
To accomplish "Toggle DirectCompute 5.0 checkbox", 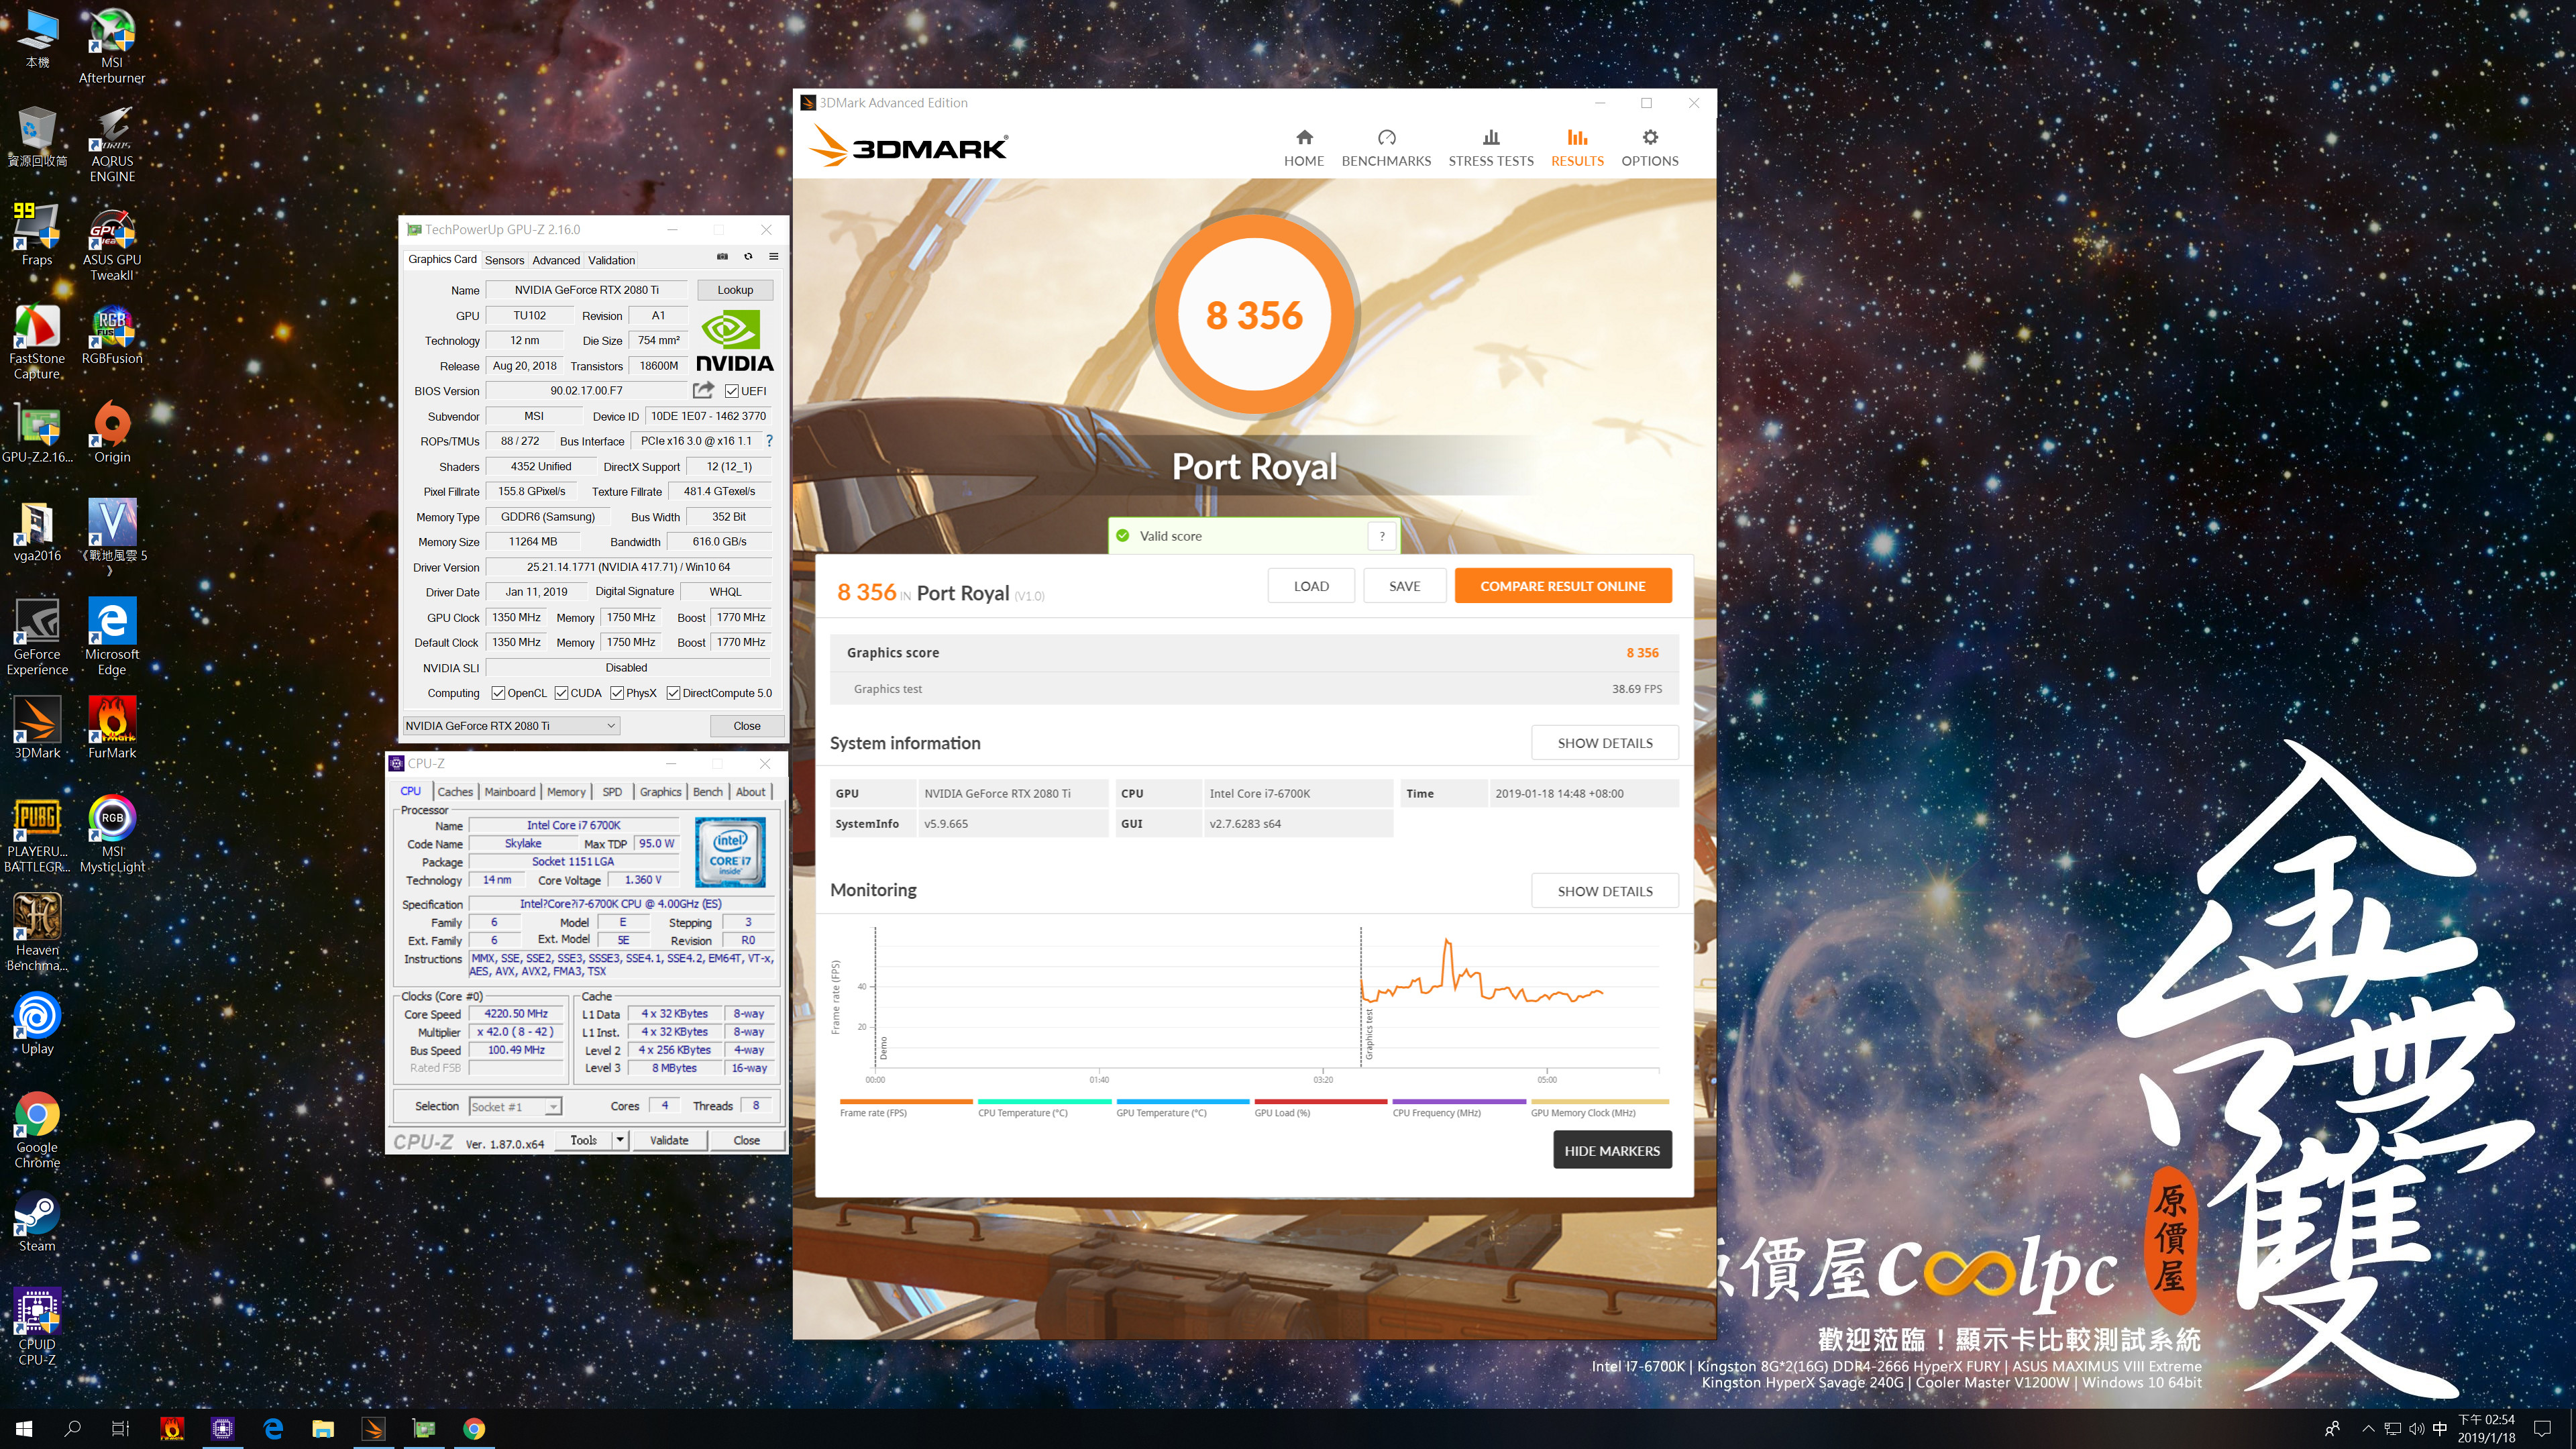I will click(x=673, y=693).
